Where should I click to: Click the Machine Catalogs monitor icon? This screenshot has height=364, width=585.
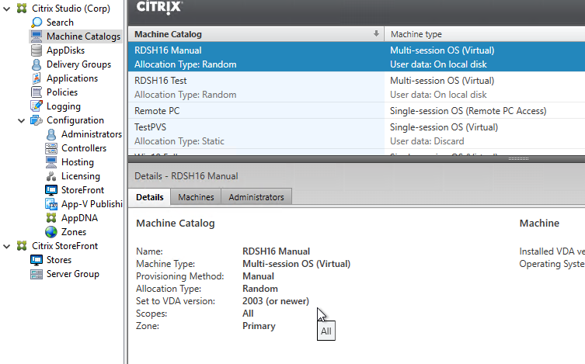[37, 36]
